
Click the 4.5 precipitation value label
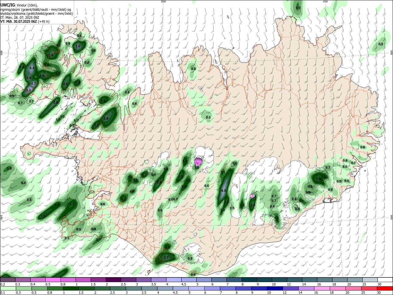(x=224, y=191)
